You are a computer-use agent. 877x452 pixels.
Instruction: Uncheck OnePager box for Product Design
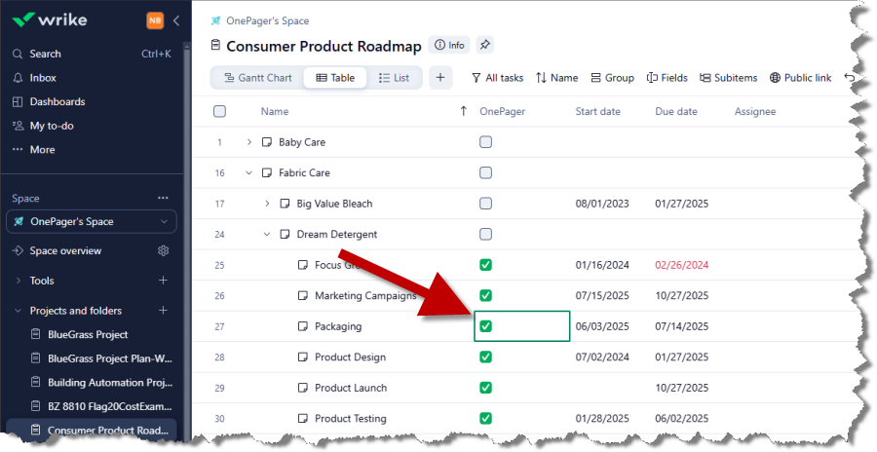click(x=485, y=357)
